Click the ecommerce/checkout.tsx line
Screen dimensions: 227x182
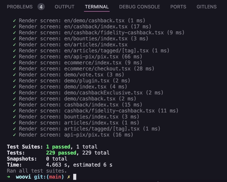[x=83, y=68]
